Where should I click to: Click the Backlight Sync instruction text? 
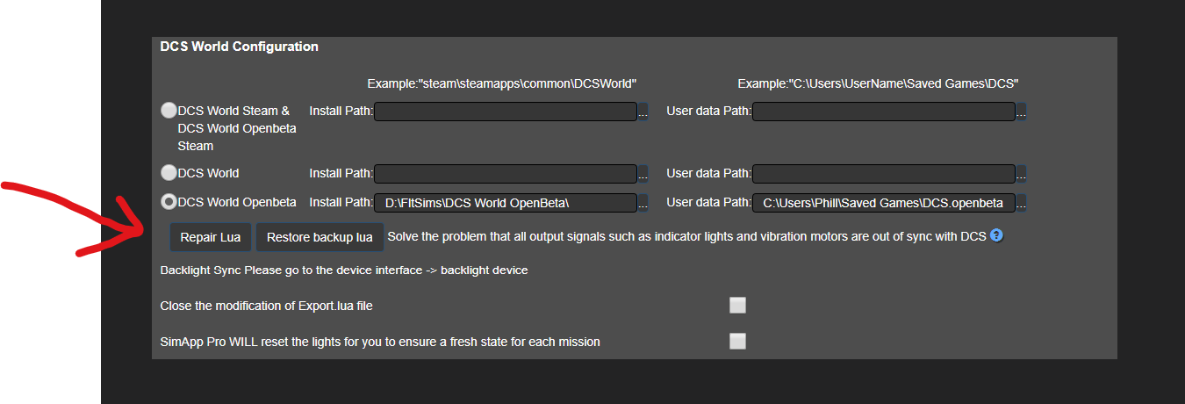tap(344, 270)
